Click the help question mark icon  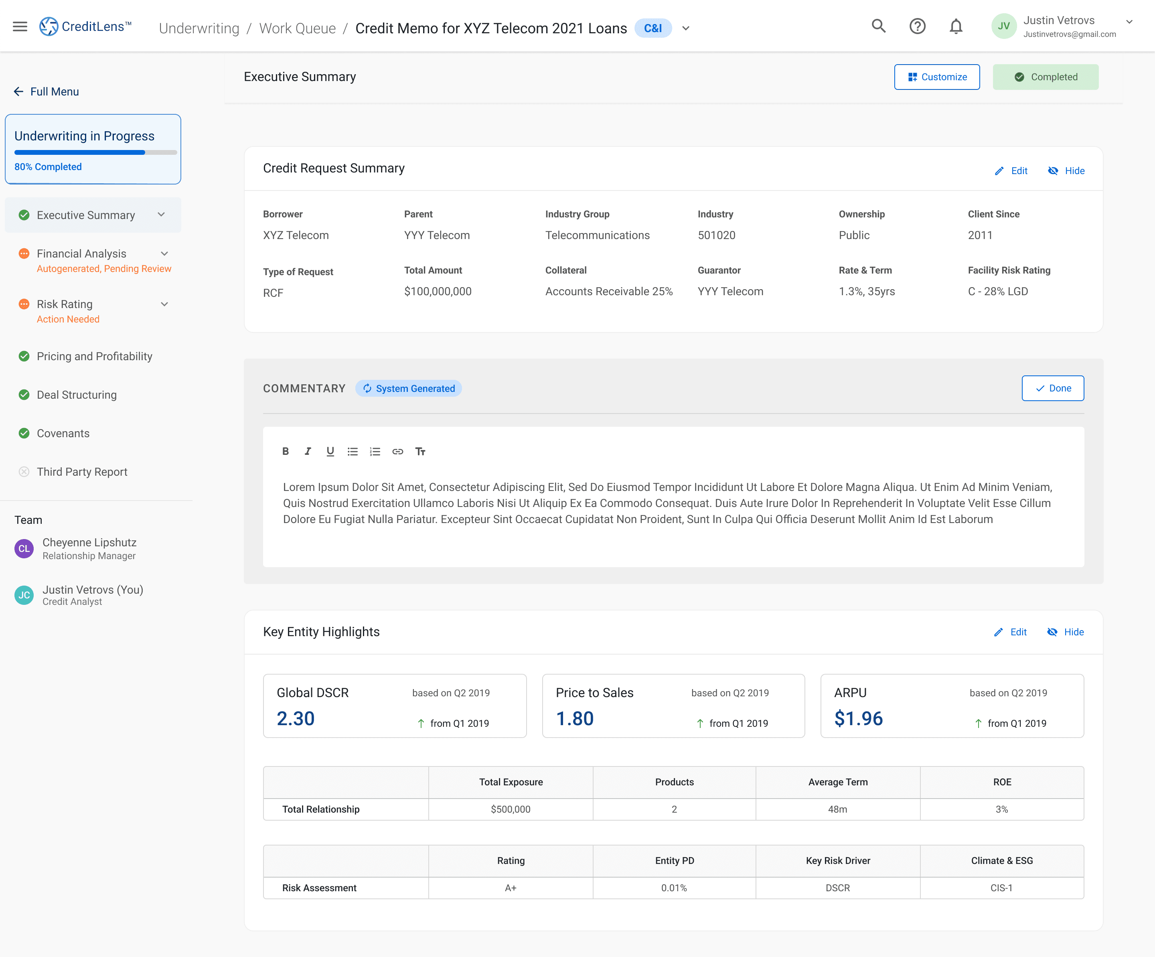[917, 26]
